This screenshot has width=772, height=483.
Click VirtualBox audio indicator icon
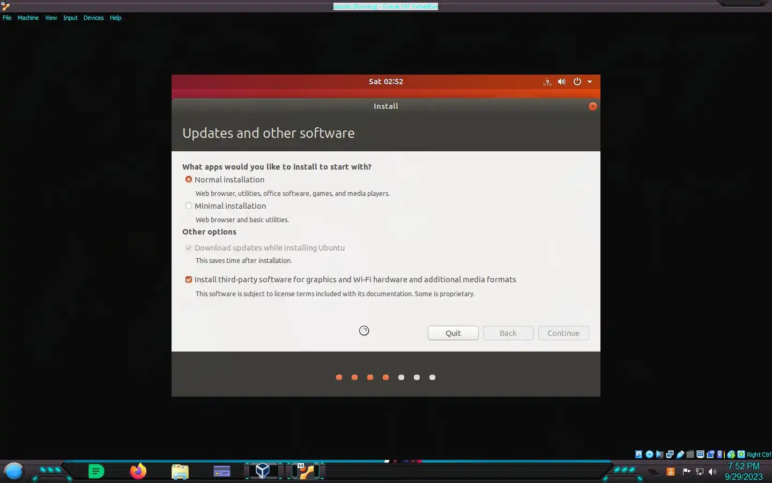tap(659, 455)
